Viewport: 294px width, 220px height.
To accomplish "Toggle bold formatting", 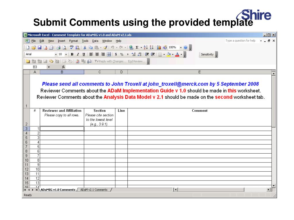I will pyautogui.click(x=72, y=54).
